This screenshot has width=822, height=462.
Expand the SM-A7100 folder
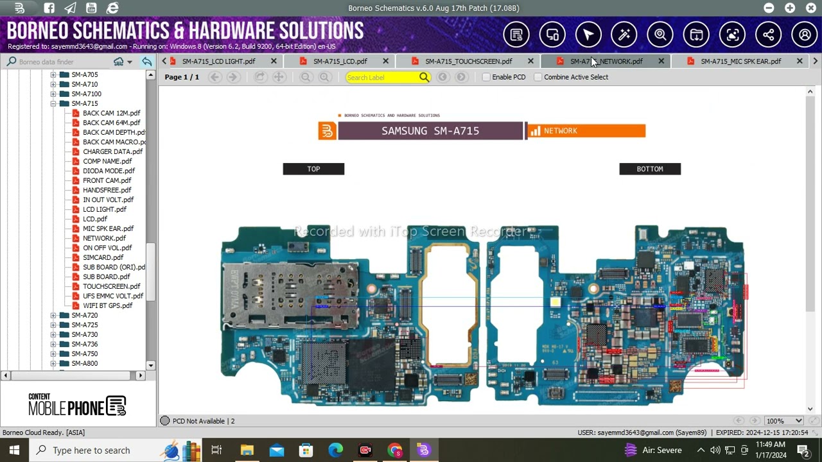(x=53, y=94)
